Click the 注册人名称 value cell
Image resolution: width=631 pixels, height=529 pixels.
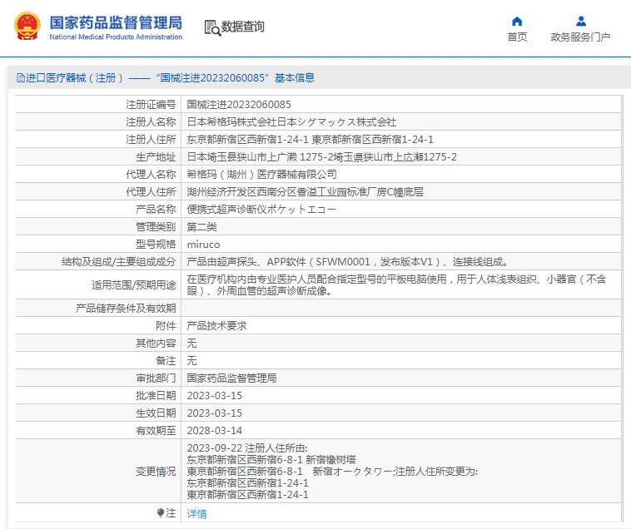pyautogui.click(x=291, y=122)
